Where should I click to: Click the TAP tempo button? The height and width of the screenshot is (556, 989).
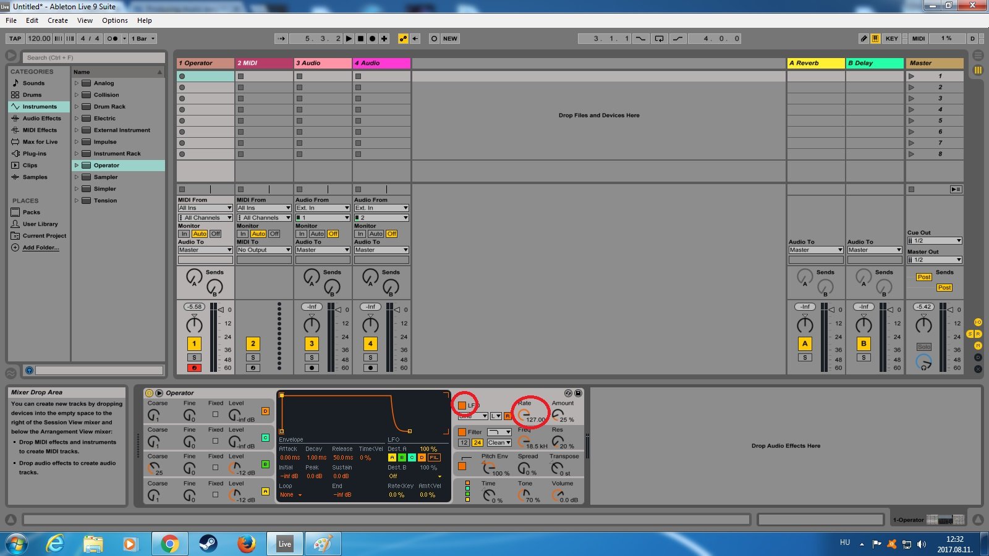pos(15,38)
